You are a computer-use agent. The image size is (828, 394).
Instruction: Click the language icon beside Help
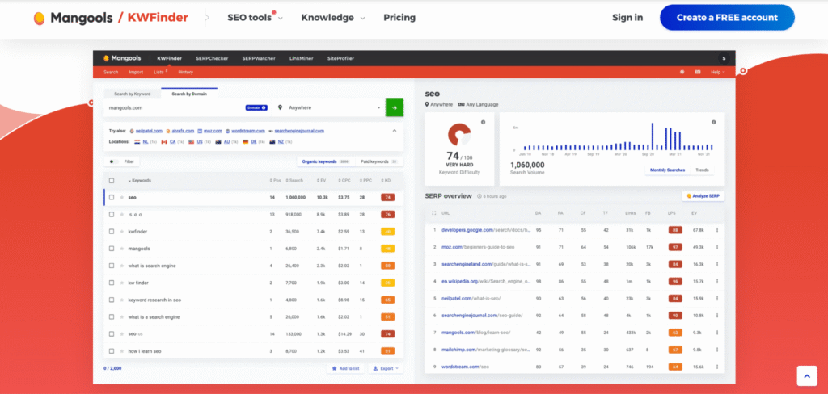(698, 72)
